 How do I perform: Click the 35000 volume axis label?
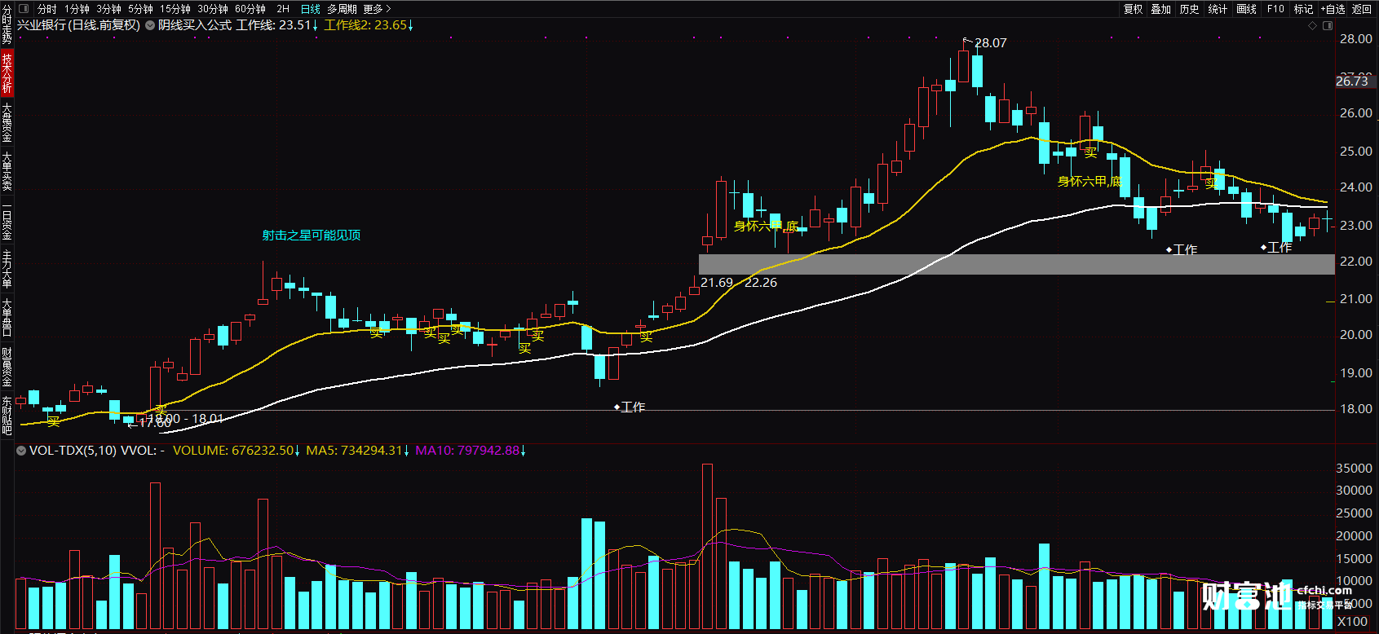pyautogui.click(x=1354, y=469)
